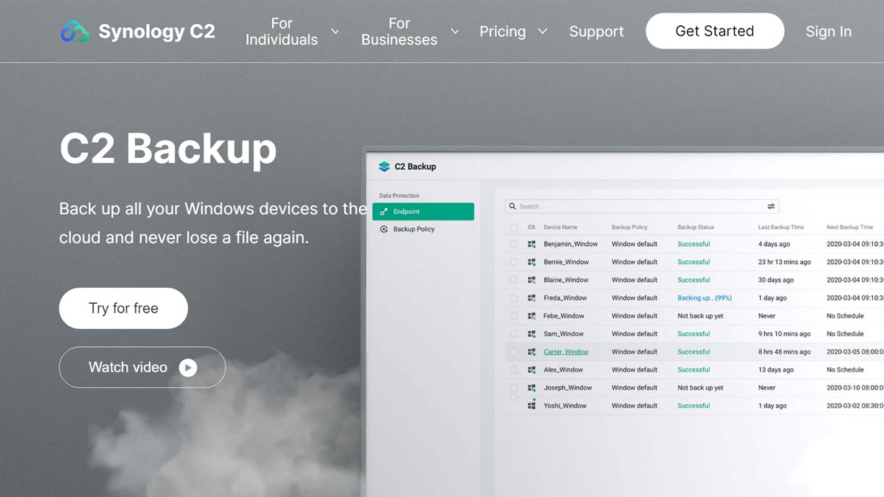The image size is (884, 497).
Task: Click the Windows OS icon for Alex_Window
Action: 532,370
